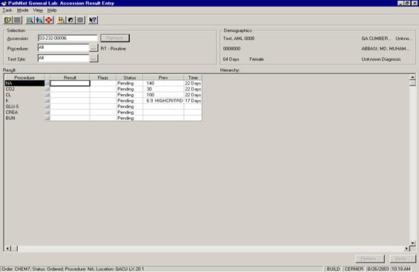Image resolution: width=419 pixels, height=272 pixels.
Task: Select the CREA procedure row
Action: click(x=24, y=113)
